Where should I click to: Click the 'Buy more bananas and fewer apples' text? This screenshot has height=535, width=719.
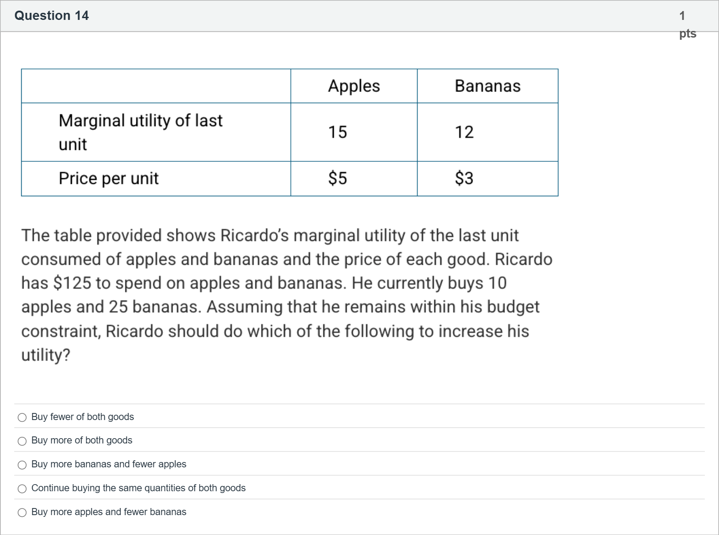coord(109,464)
